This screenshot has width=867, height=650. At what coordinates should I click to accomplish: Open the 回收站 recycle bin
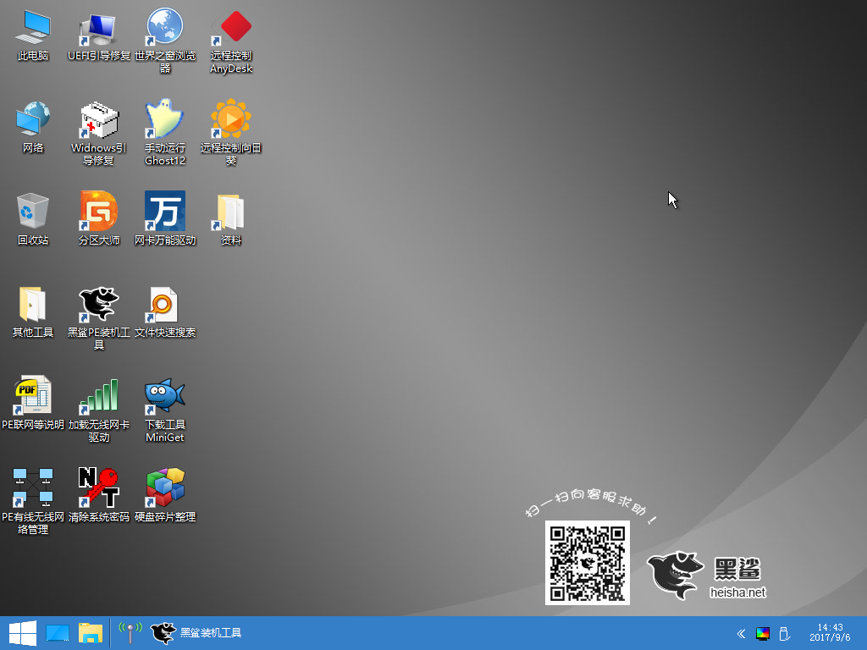(33, 212)
